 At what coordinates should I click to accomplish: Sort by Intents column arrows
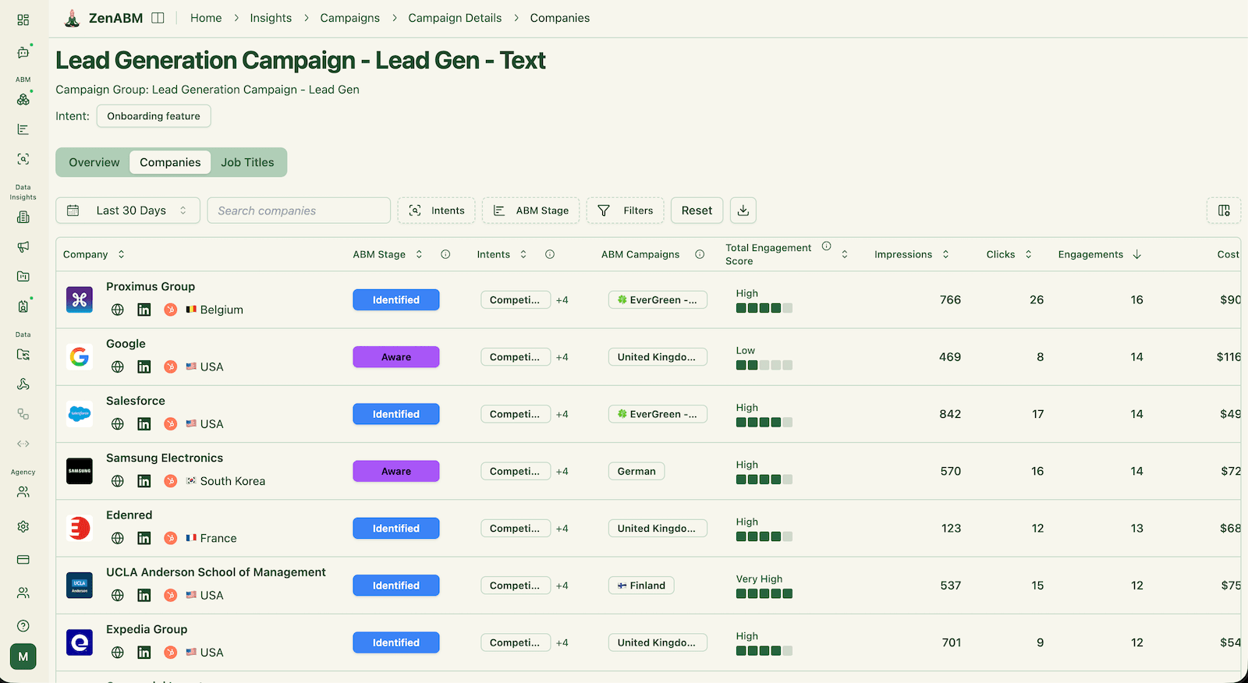523,254
